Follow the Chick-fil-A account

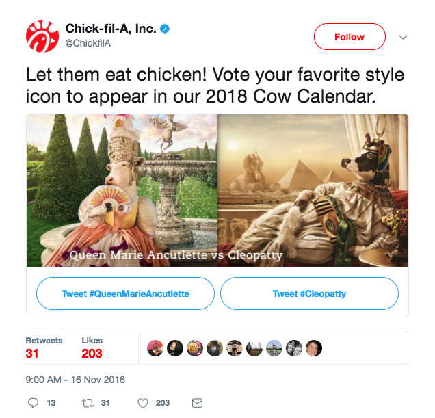point(350,37)
